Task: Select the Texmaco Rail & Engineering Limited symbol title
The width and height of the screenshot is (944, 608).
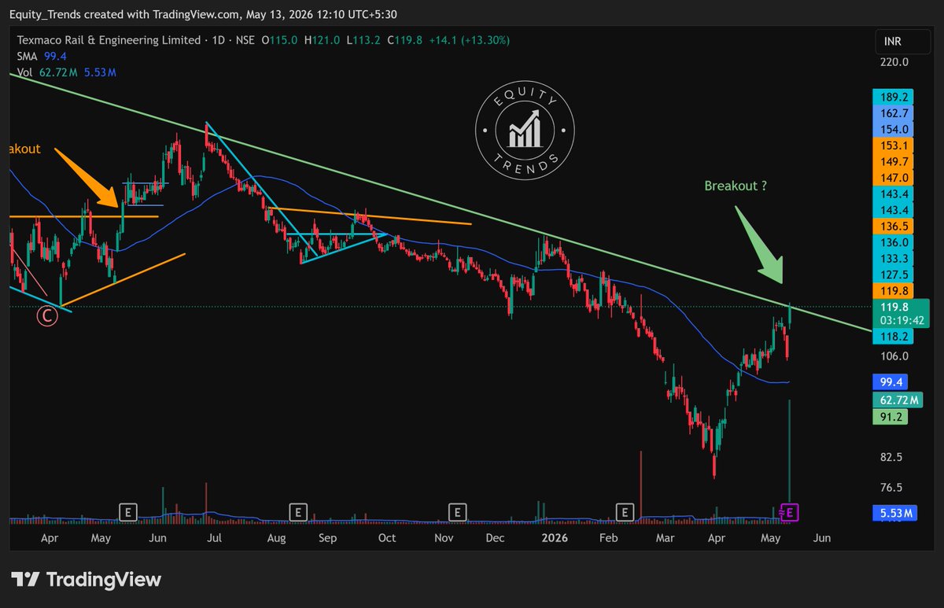Action: click(110, 39)
